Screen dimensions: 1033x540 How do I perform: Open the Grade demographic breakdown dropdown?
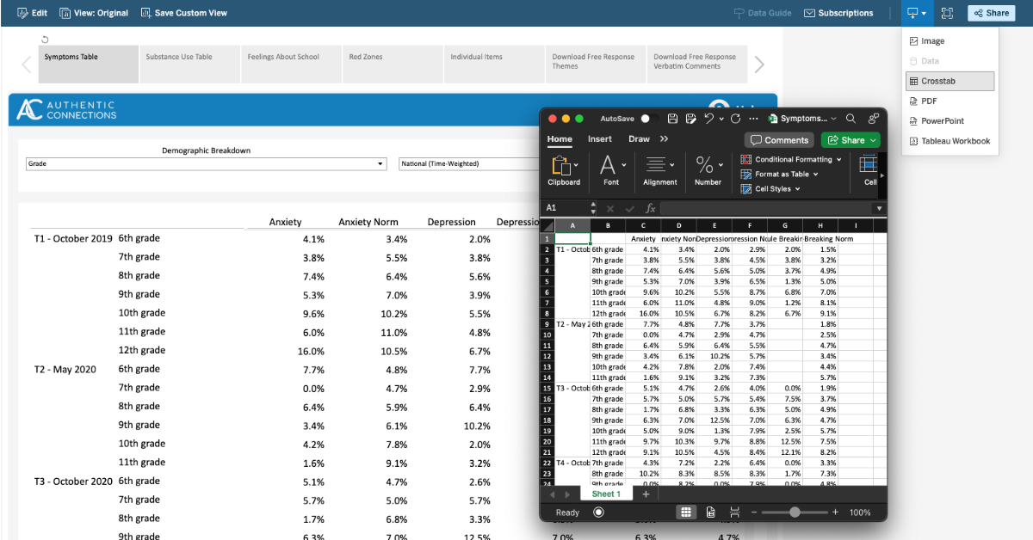pos(207,163)
